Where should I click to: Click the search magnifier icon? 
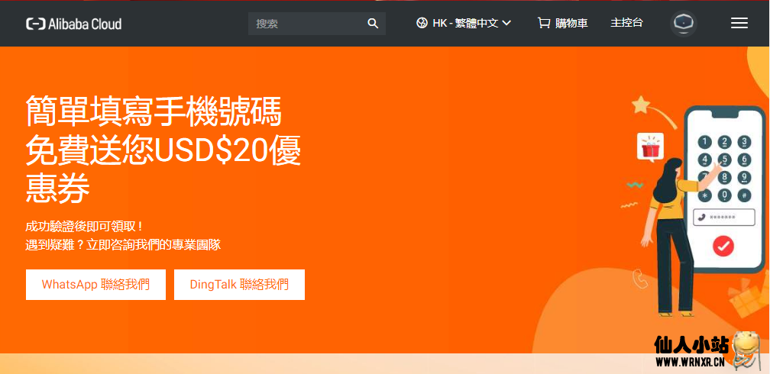click(x=373, y=24)
